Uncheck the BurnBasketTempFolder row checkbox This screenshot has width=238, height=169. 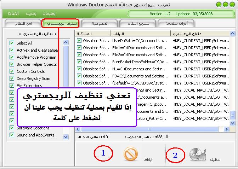[79, 62]
